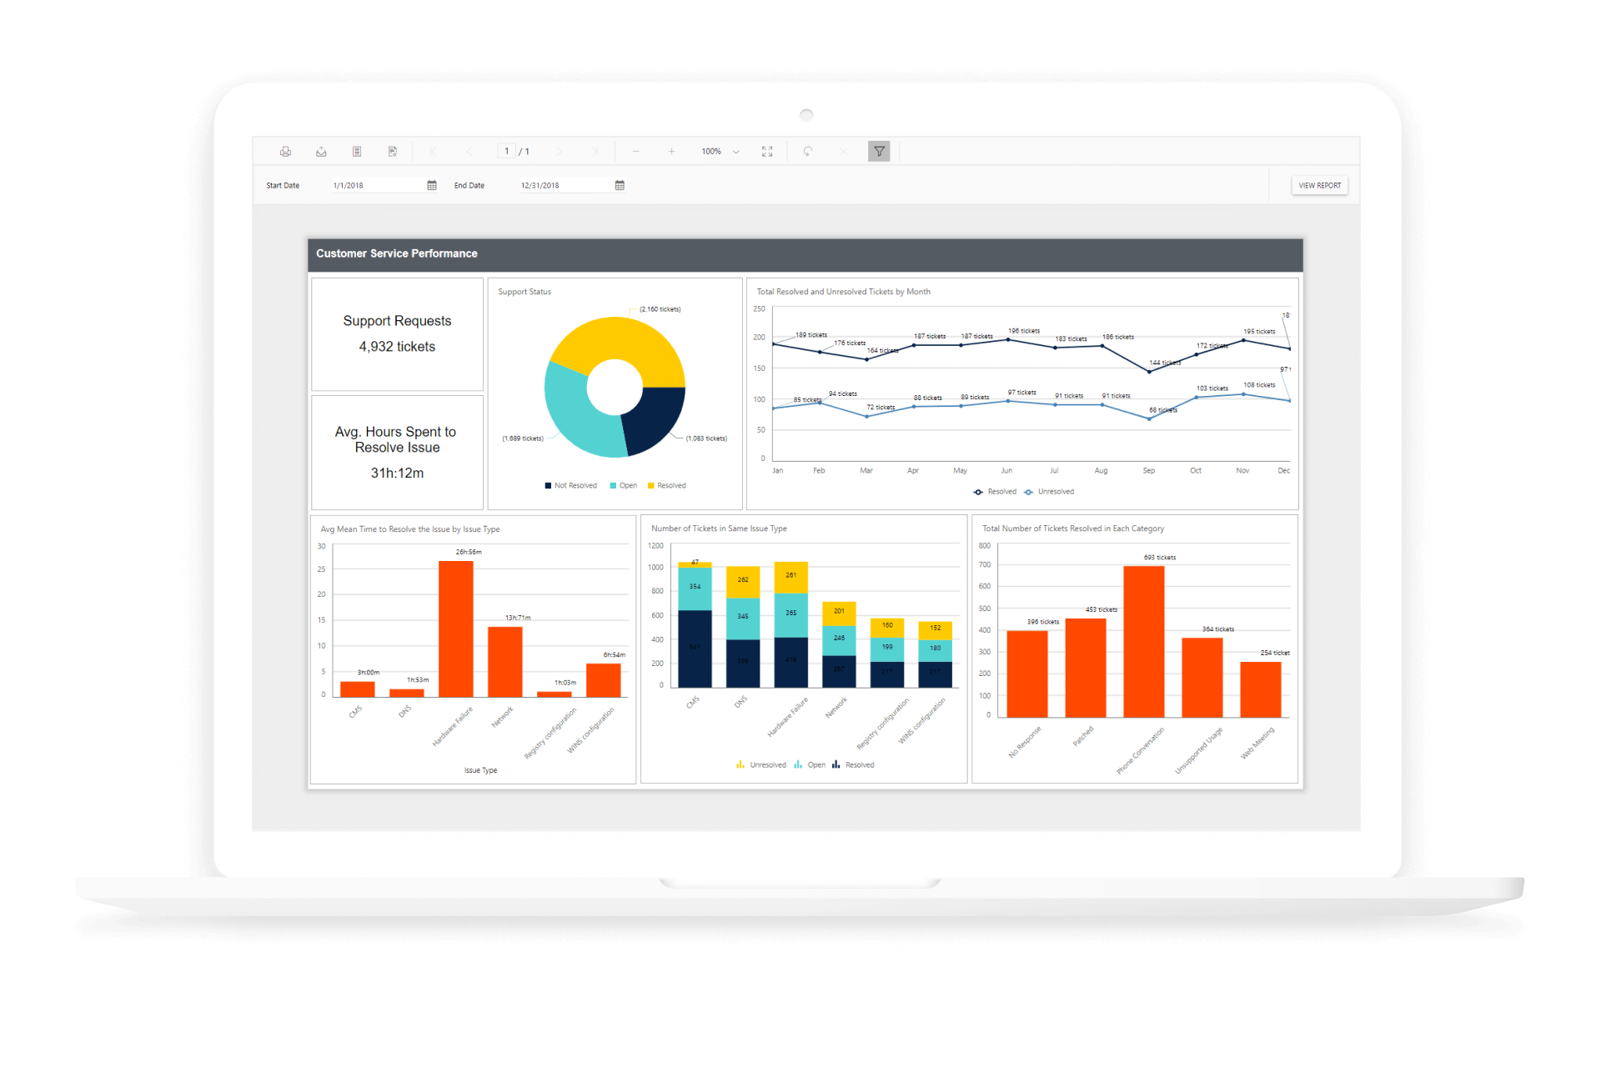Click the Refresh report icon

pyautogui.click(x=808, y=152)
